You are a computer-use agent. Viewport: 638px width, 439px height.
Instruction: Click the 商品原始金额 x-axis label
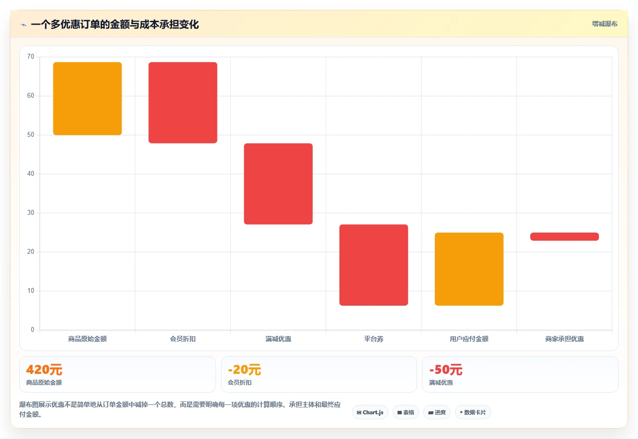[x=87, y=339]
